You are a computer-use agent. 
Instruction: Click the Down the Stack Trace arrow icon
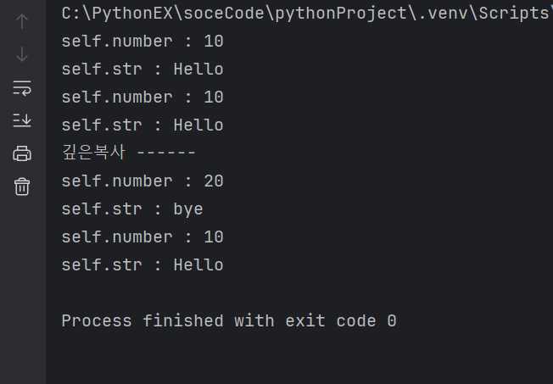pos(22,54)
